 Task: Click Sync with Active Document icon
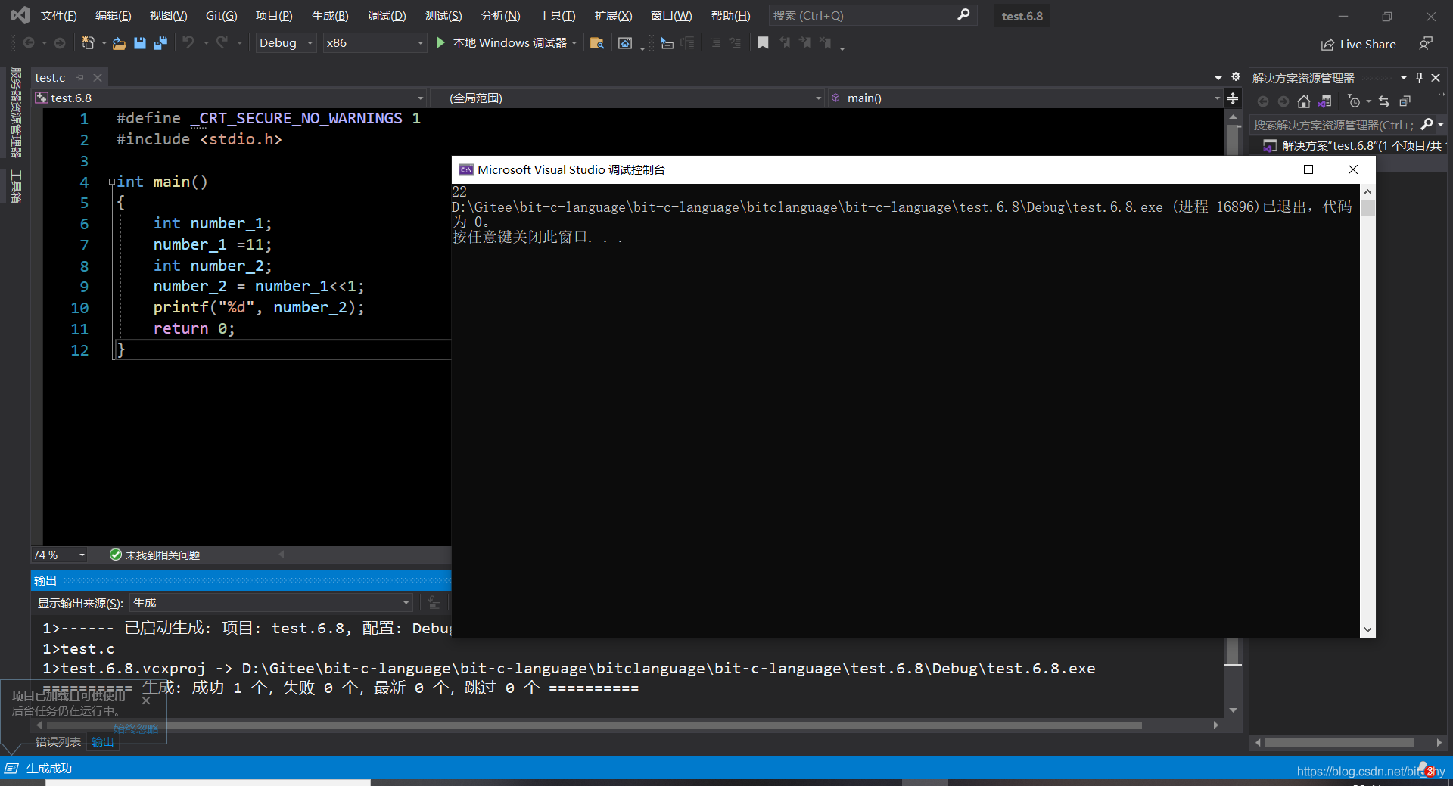click(x=1384, y=101)
